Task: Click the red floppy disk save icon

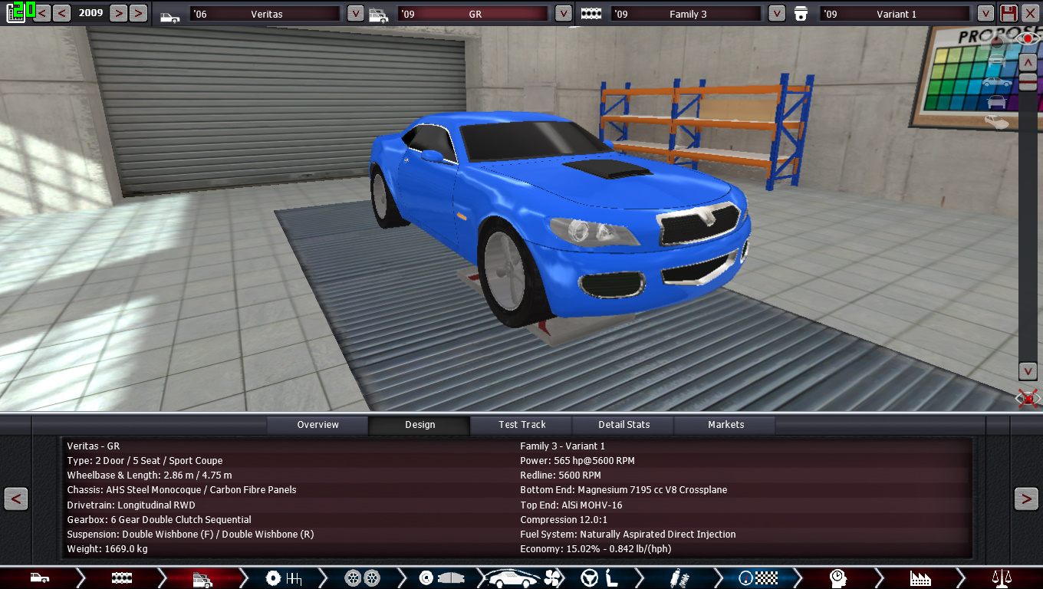Action: click(x=1009, y=13)
